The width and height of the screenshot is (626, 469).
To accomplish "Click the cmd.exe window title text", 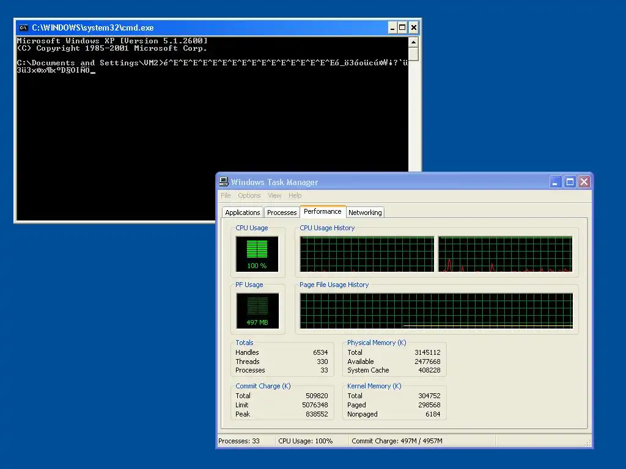I will 93,28.
